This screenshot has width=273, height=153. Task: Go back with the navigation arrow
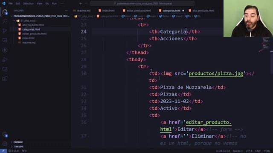point(81,3)
